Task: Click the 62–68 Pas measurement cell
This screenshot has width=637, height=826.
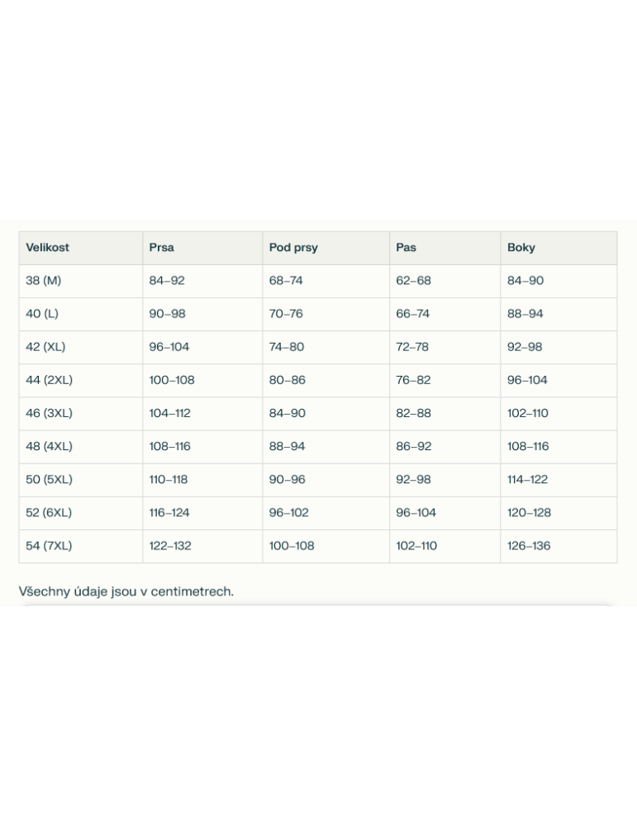Action: tap(413, 281)
